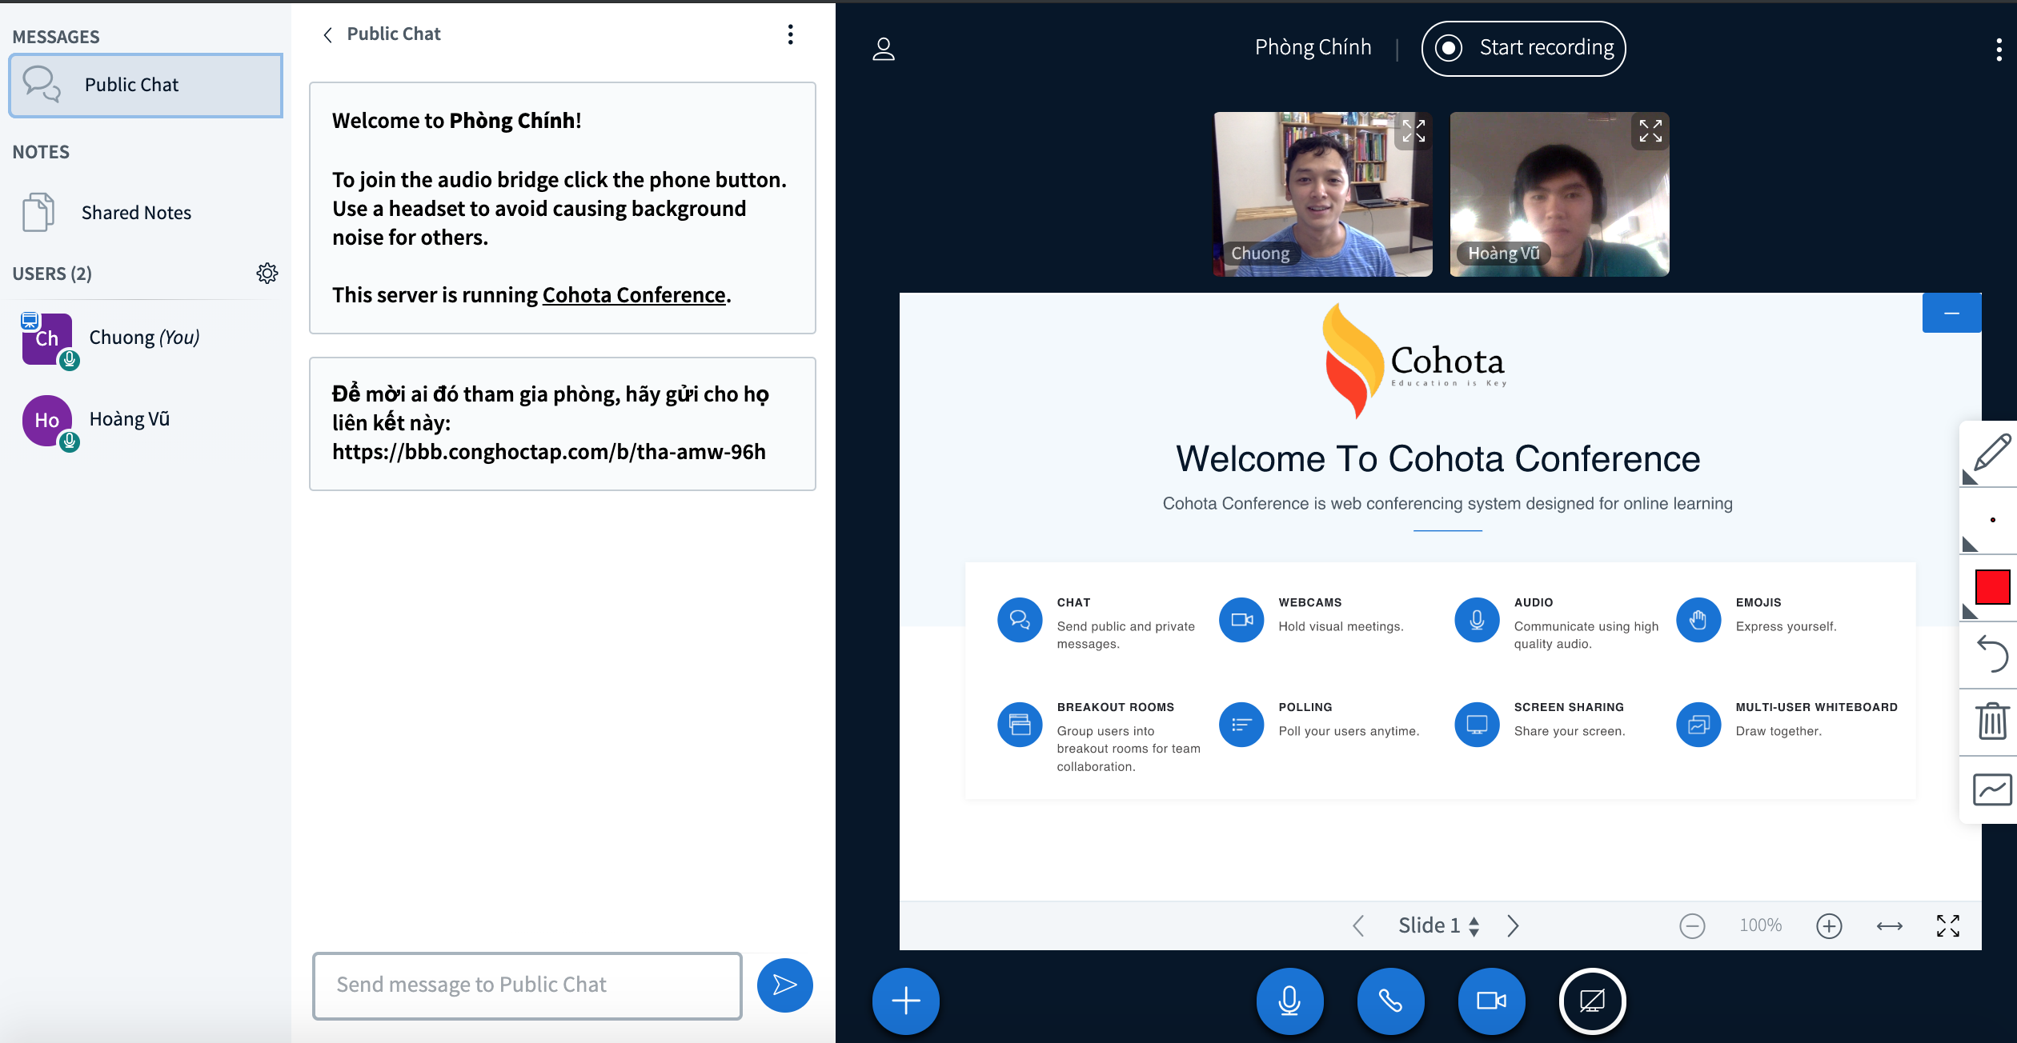
Task: Open the plus Actions menu
Action: coord(905,1001)
